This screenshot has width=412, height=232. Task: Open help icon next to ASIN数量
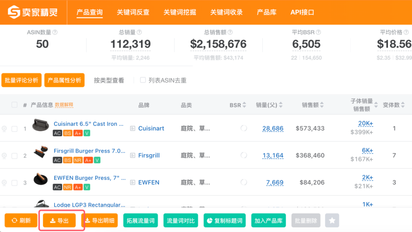(55, 32)
